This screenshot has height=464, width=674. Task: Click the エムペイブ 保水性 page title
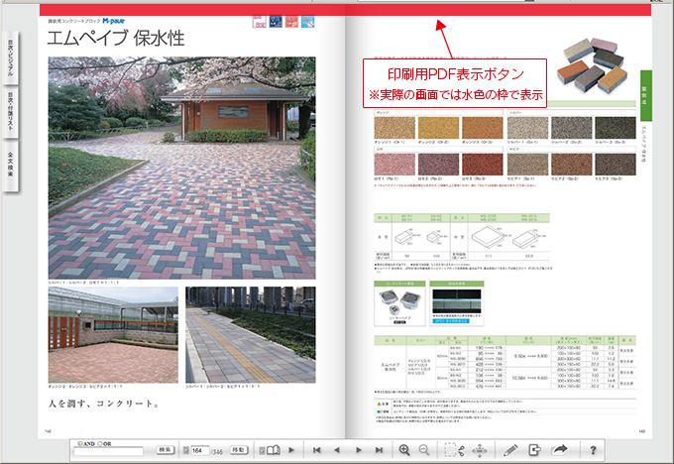[116, 39]
